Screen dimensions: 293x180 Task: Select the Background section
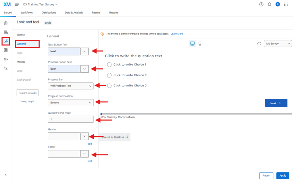(x=24, y=80)
